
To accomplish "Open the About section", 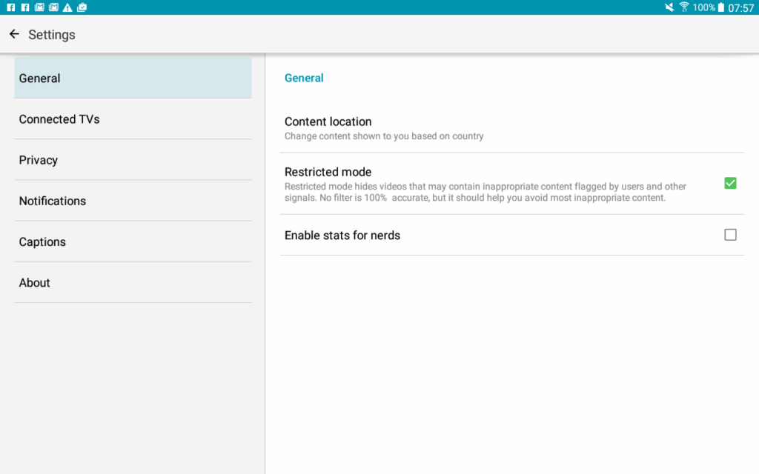I will pyautogui.click(x=133, y=282).
